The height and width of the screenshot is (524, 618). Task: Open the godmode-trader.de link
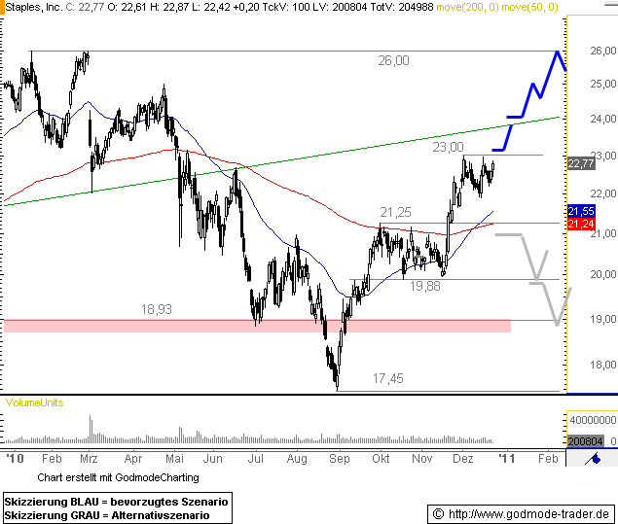point(528,513)
